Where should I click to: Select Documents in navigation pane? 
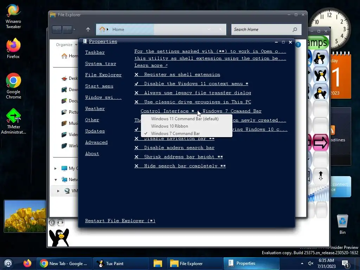70,101
